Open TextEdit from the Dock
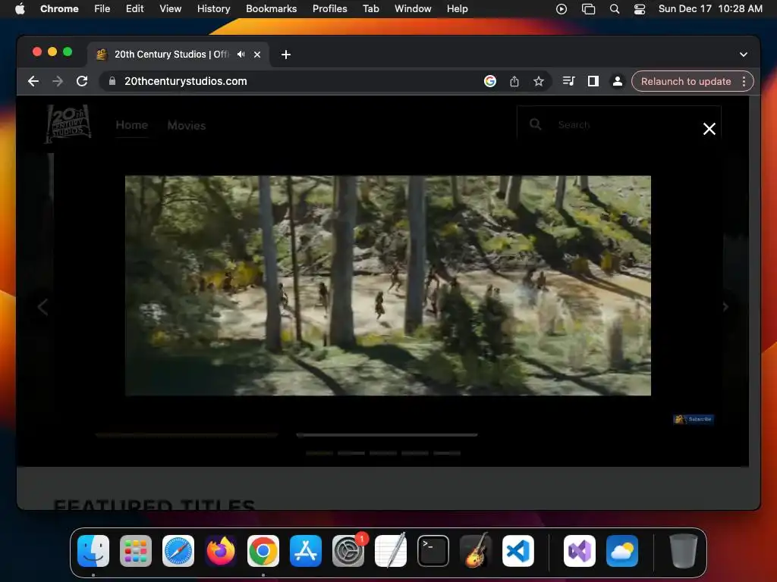777x582 pixels. click(x=391, y=551)
